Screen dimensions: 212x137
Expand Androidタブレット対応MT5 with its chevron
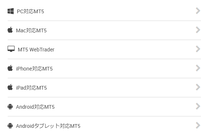tap(198, 125)
